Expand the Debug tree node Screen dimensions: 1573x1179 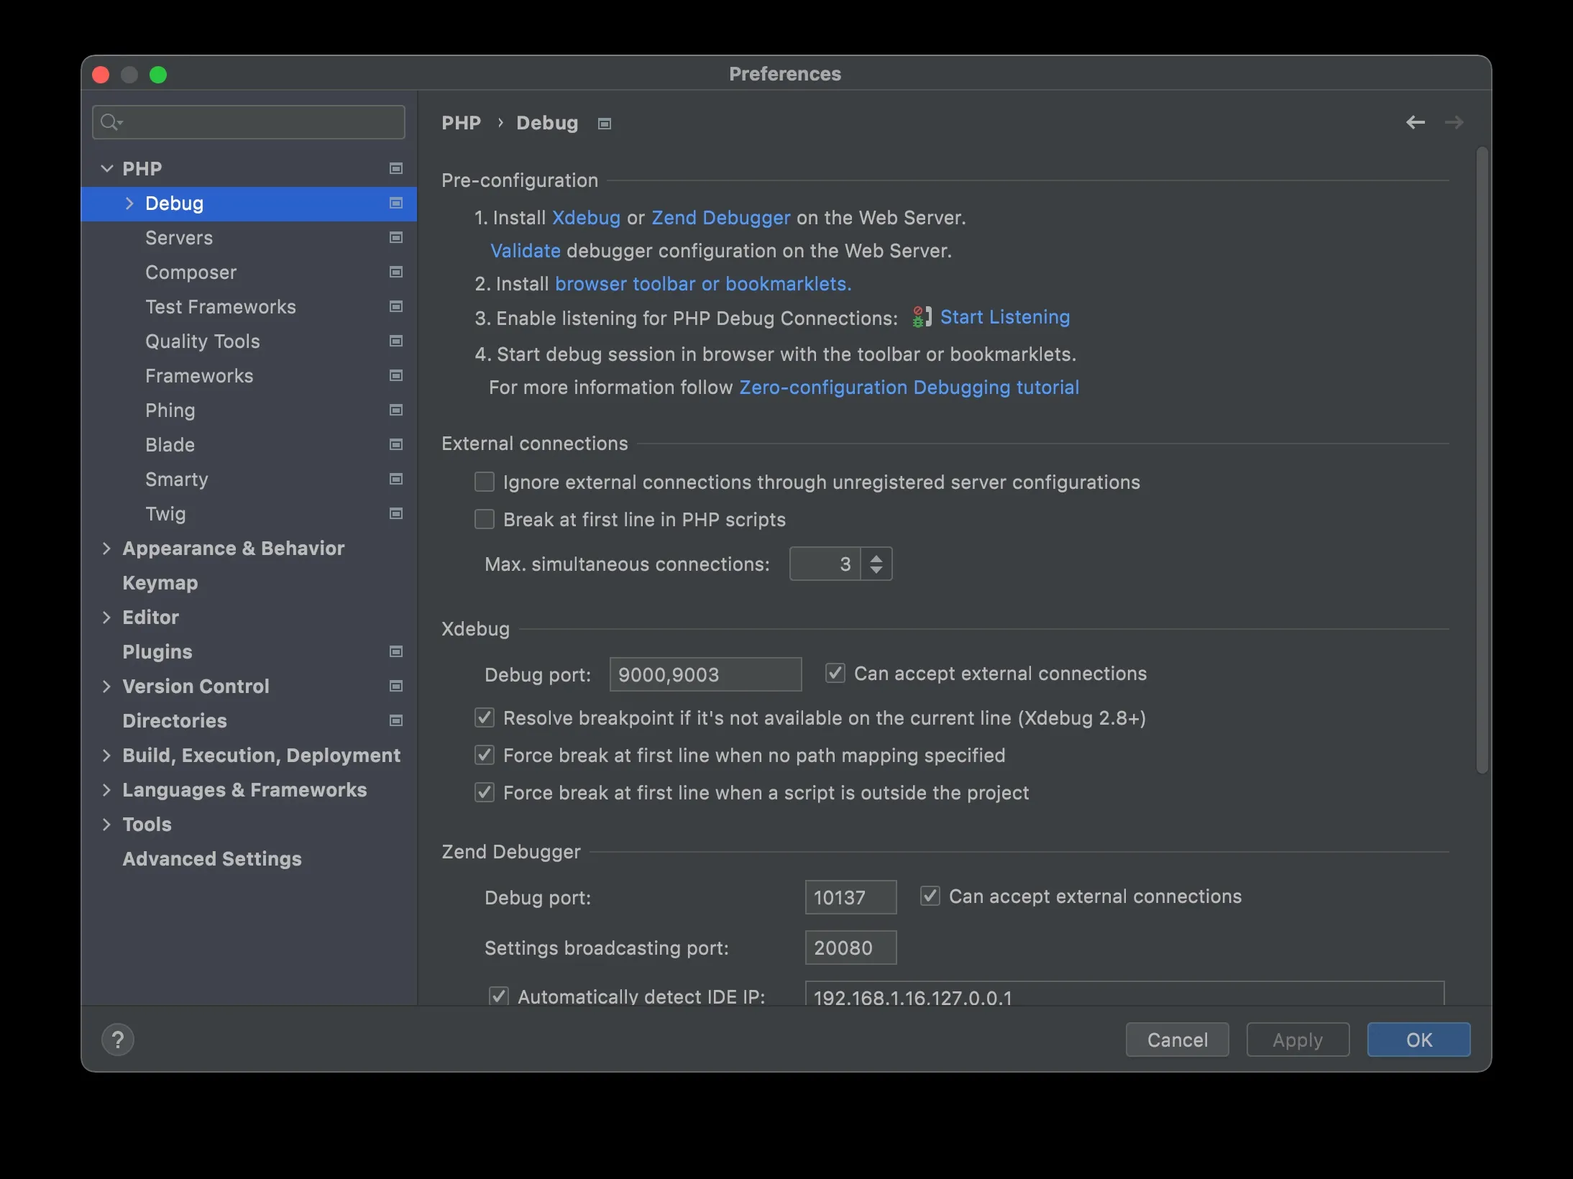point(129,203)
